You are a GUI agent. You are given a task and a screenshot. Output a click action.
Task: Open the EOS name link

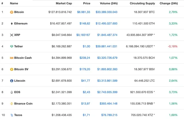(x=17, y=92)
